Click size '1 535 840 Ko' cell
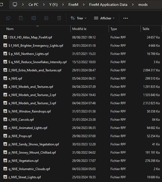 [151, 95]
